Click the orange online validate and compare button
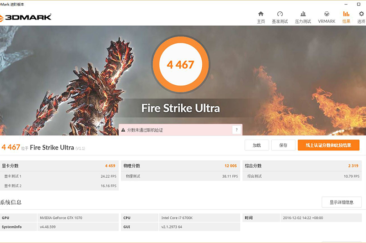The image size is (366, 243). click(328, 145)
